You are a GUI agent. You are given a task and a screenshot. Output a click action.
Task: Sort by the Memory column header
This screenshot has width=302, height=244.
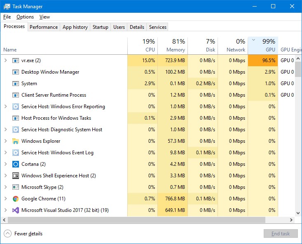(x=173, y=46)
